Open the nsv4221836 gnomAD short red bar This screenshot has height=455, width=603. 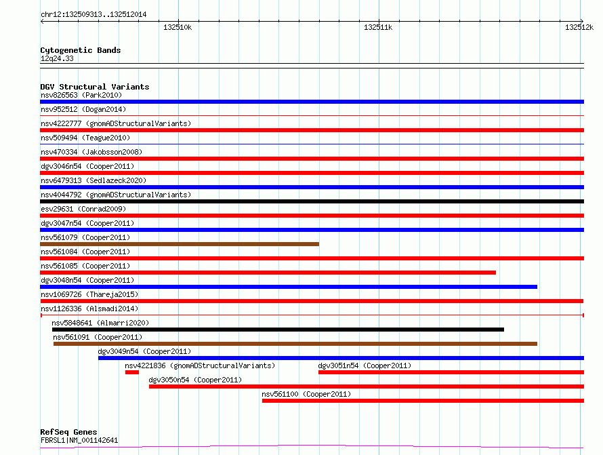132,372
